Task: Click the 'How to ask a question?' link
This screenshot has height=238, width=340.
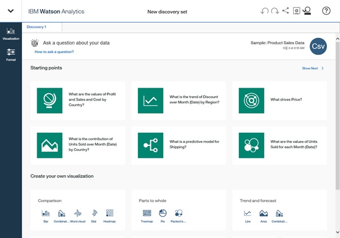Action: point(54,51)
